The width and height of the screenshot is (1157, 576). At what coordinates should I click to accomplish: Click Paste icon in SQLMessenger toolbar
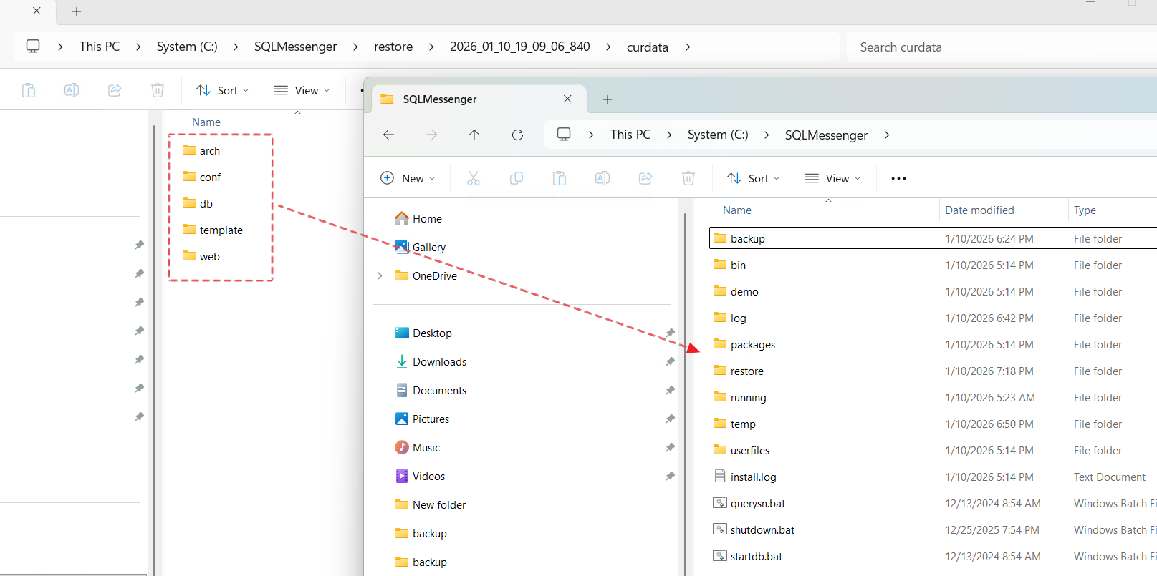[560, 178]
